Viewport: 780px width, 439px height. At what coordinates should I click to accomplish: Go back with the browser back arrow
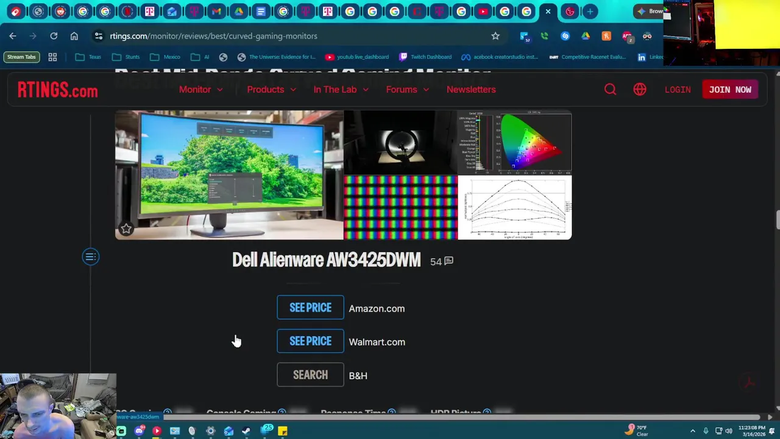[13, 36]
